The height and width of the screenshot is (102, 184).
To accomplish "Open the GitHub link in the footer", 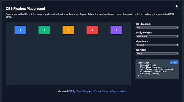I will point(105,91).
